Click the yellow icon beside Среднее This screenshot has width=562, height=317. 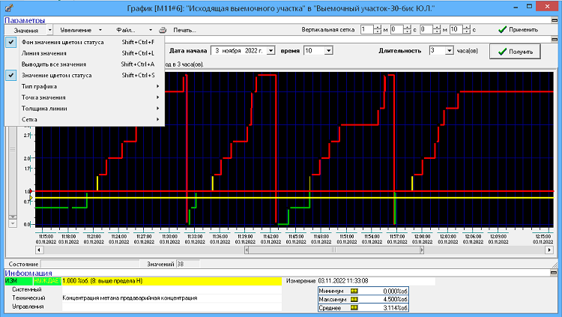point(354,308)
